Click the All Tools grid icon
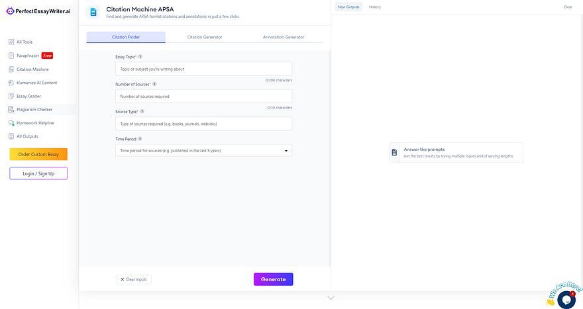The image size is (583, 309). tap(11, 42)
